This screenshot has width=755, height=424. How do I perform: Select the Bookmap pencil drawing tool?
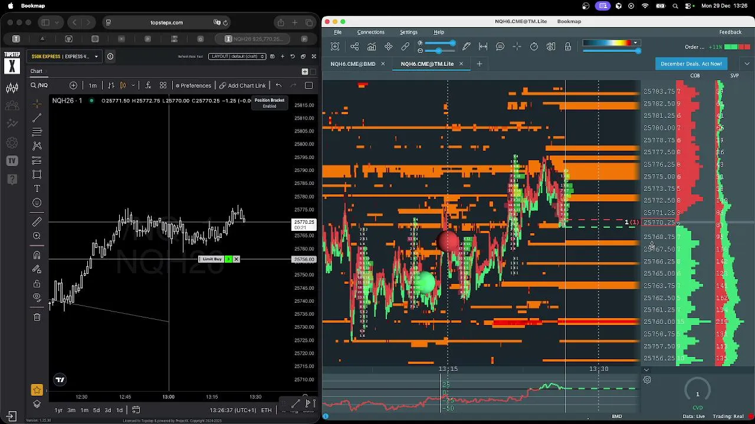[467, 47]
